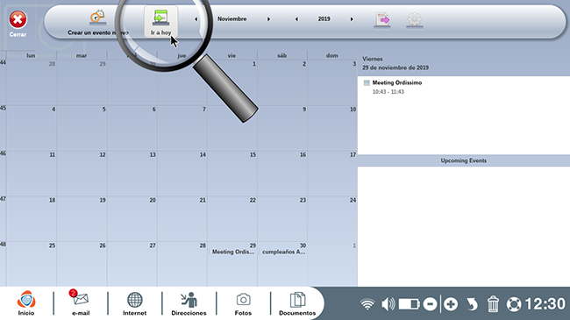The height and width of the screenshot is (320, 570).
Task: Select Meeting Ordis... event on day 29
Action: pyautogui.click(x=233, y=252)
